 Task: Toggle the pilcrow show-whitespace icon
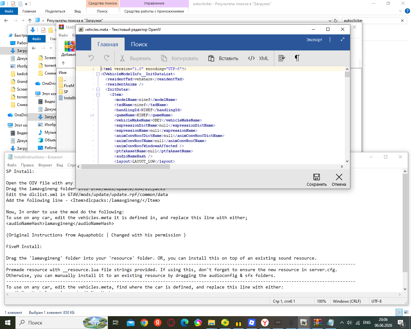point(297,58)
